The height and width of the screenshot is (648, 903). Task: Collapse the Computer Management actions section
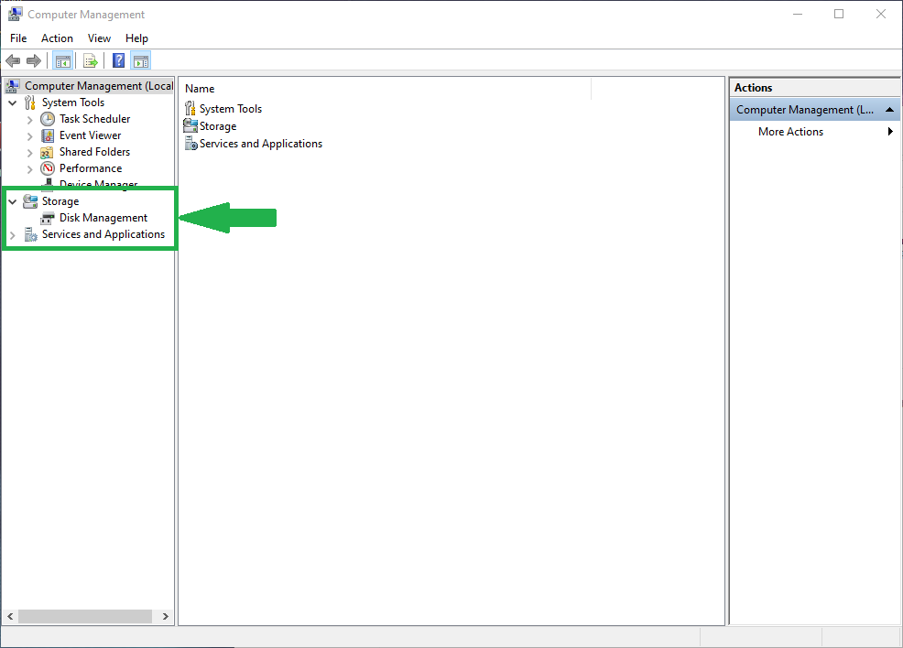coord(889,109)
